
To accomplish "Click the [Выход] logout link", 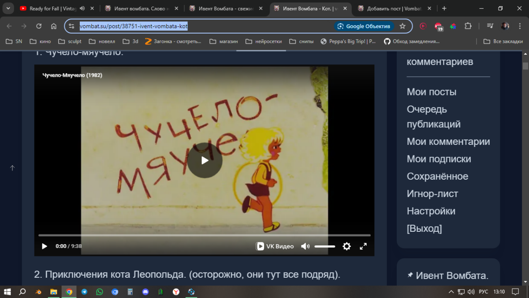I will coord(425,228).
